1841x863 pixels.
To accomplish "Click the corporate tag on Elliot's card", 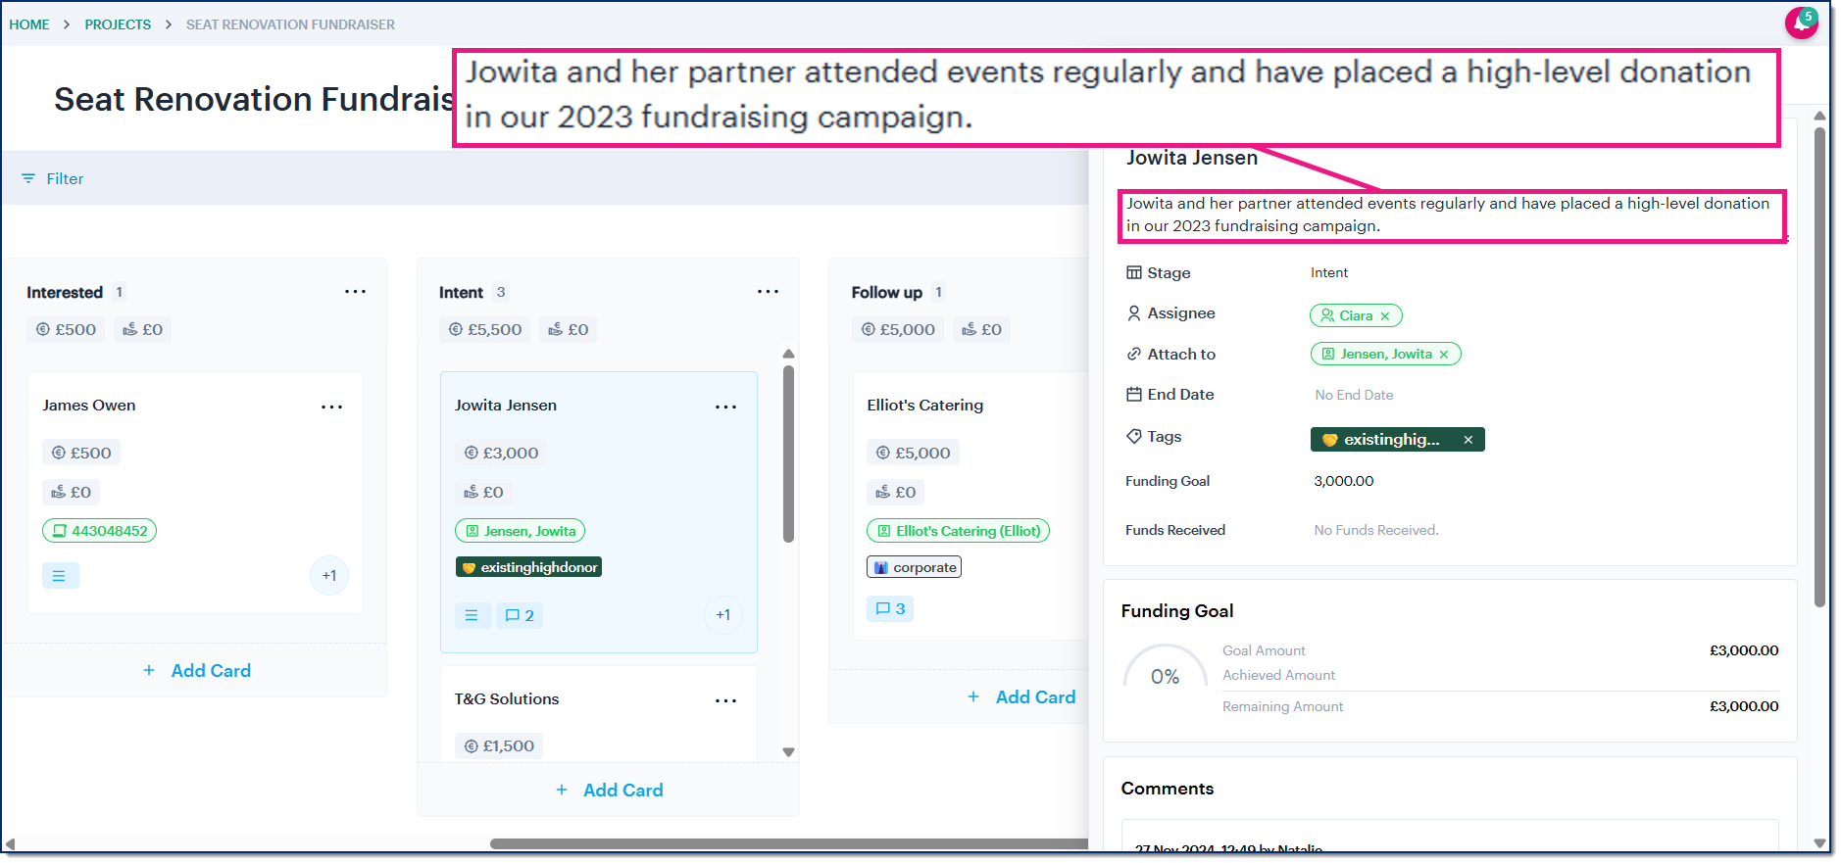I will [914, 567].
